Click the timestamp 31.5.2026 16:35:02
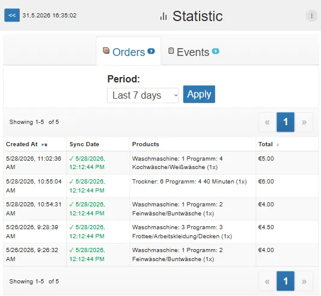Image resolution: width=321 pixels, height=296 pixels. pyautogui.click(x=49, y=16)
